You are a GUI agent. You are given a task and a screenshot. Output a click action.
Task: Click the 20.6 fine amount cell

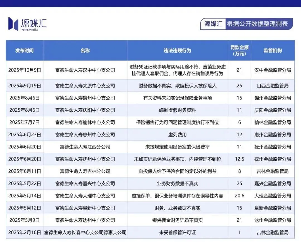pyautogui.click(x=239, y=196)
